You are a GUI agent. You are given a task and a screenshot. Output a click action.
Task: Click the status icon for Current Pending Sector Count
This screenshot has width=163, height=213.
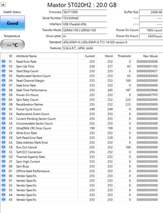[x=3, y=118]
